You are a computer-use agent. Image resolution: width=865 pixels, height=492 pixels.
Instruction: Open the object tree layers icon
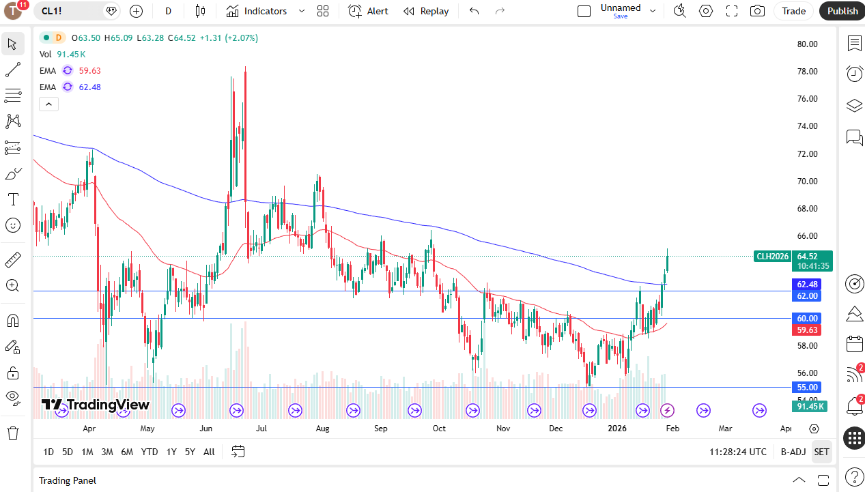click(x=854, y=106)
